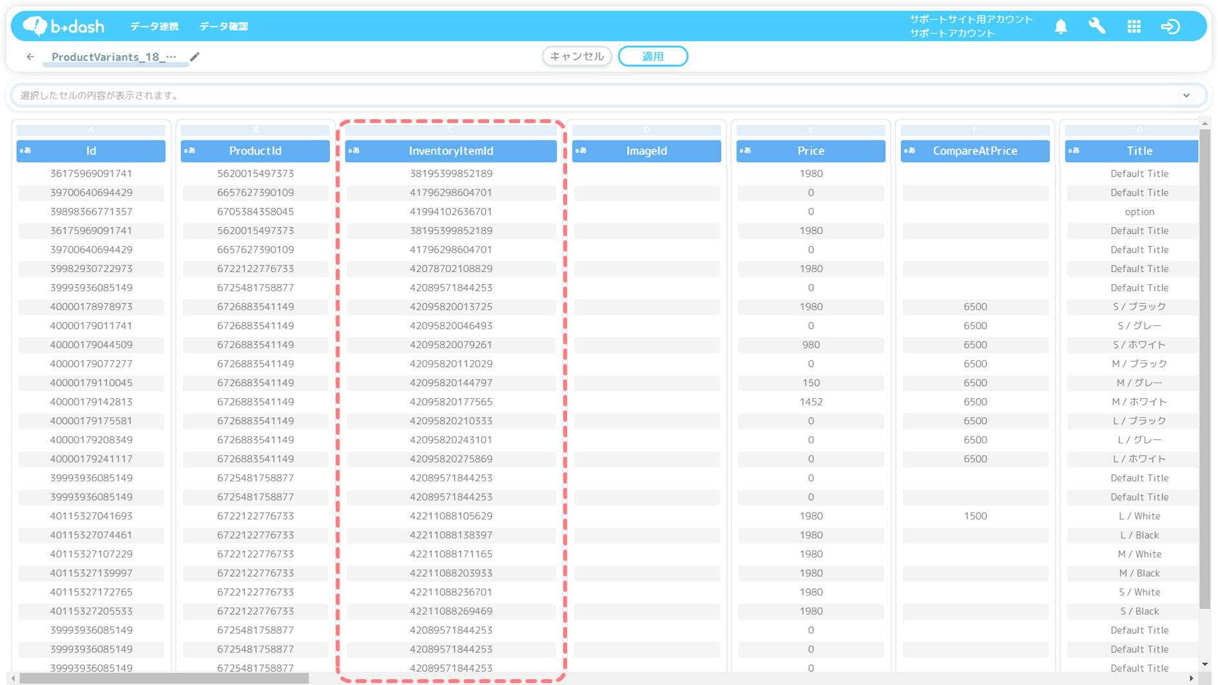The width and height of the screenshot is (1218, 685).
Task: Select Id cell 40115327139997
Action: 91,573
